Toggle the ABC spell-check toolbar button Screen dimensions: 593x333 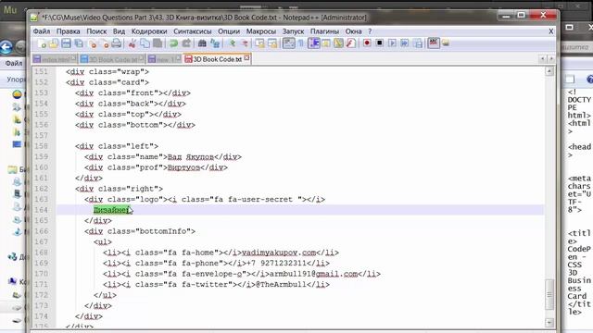(x=434, y=43)
